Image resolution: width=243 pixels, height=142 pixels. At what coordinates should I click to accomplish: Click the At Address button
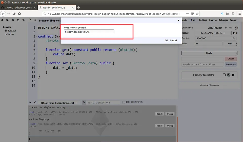[x=231, y=65]
